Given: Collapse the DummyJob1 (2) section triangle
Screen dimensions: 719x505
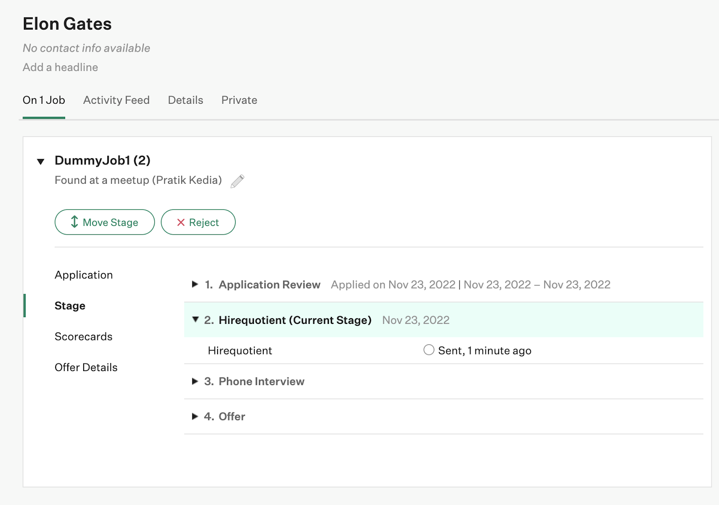Looking at the screenshot, I should click(x=40, y=161).
